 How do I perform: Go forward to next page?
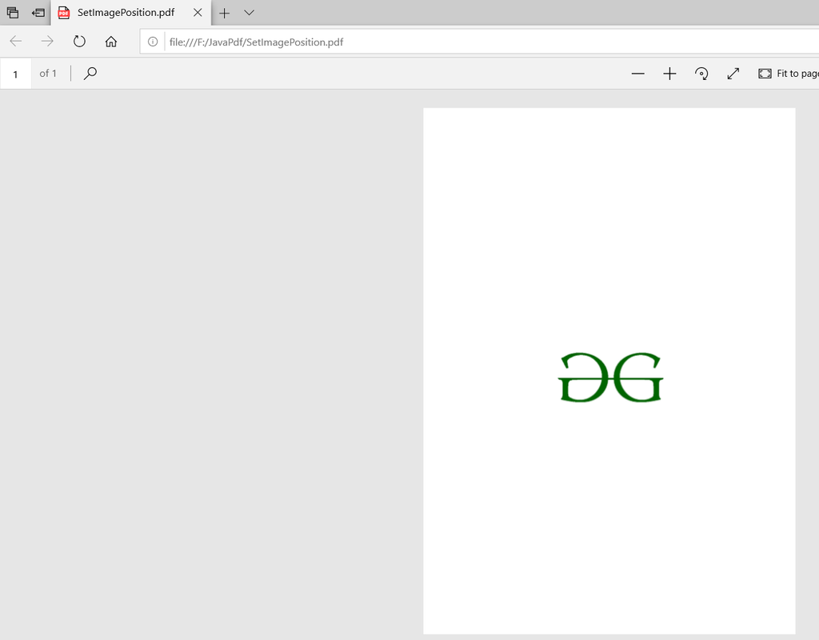(47, 42)
